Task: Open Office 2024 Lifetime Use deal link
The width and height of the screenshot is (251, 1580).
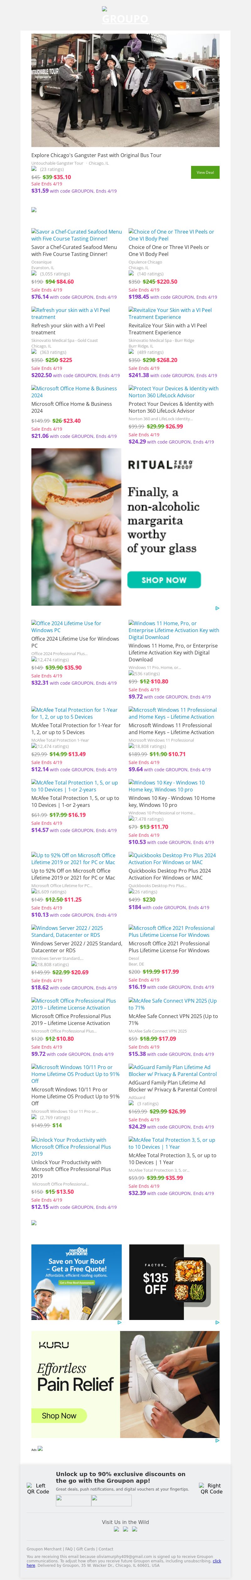Action: point(66,626)
